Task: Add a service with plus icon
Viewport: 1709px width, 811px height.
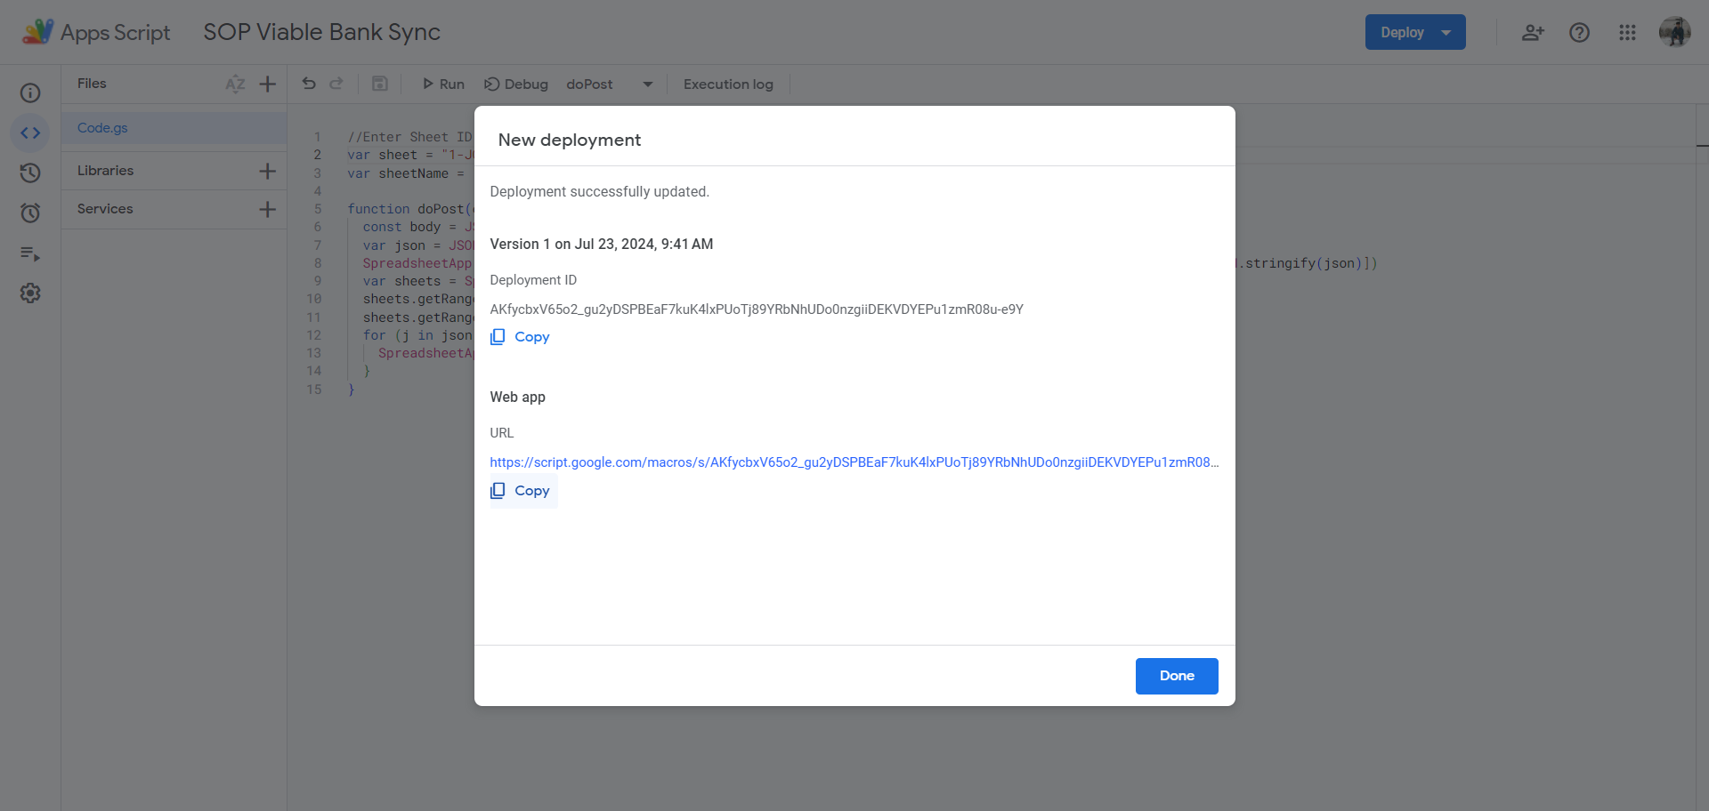Action: coord(267,209)
